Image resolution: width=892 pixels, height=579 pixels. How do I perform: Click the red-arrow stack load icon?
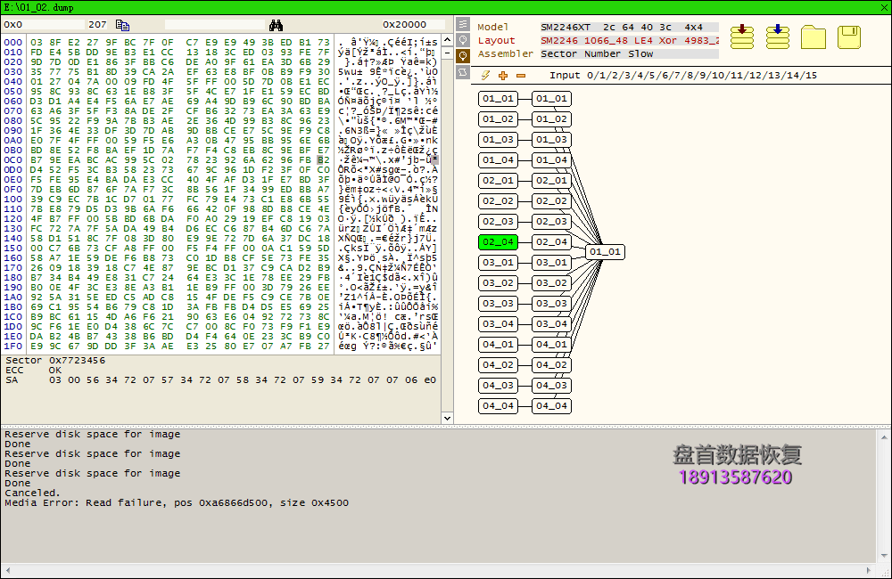[742, 37]
